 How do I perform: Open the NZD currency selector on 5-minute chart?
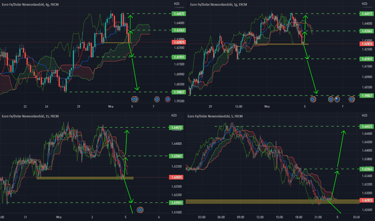(x=365, y=115)
